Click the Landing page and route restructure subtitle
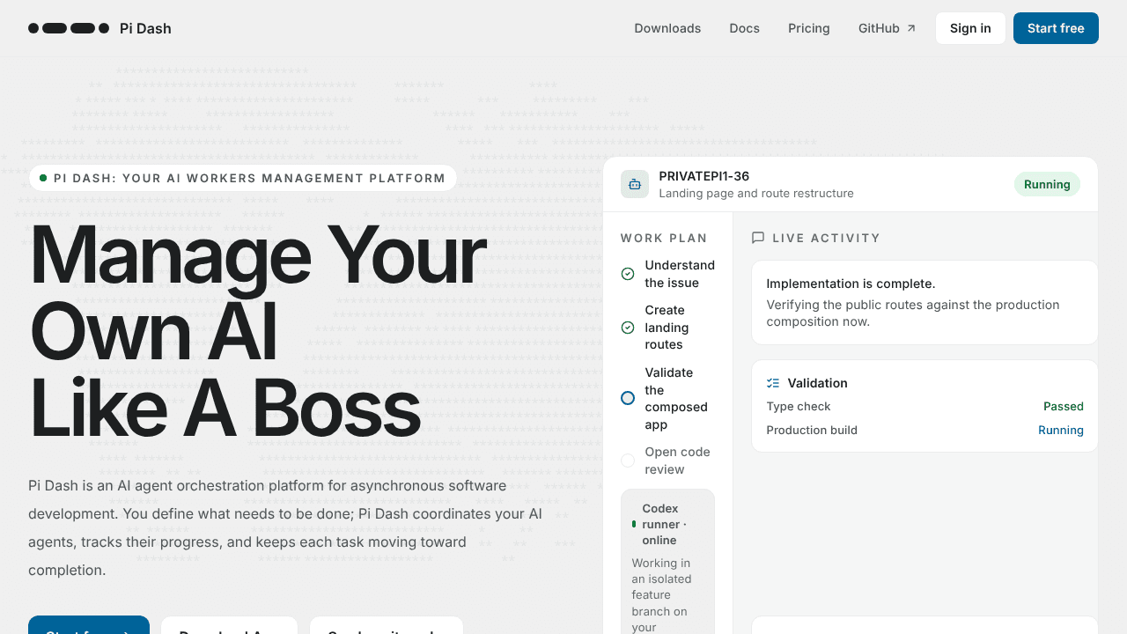This screenshot has height=634, width=1127. point(756,193)
